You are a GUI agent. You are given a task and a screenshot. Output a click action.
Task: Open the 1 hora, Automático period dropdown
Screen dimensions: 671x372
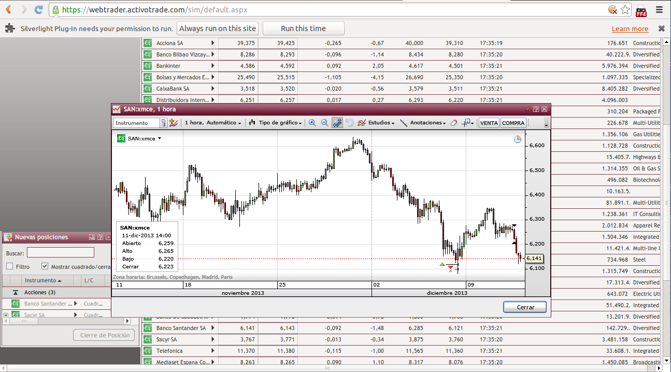(x=213, y=123)
